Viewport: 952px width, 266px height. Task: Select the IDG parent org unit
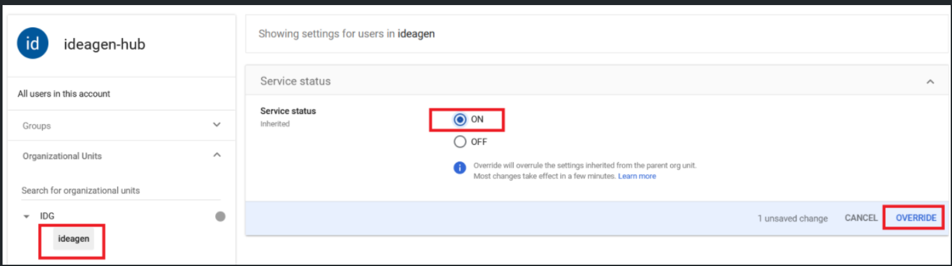point(47,216)
